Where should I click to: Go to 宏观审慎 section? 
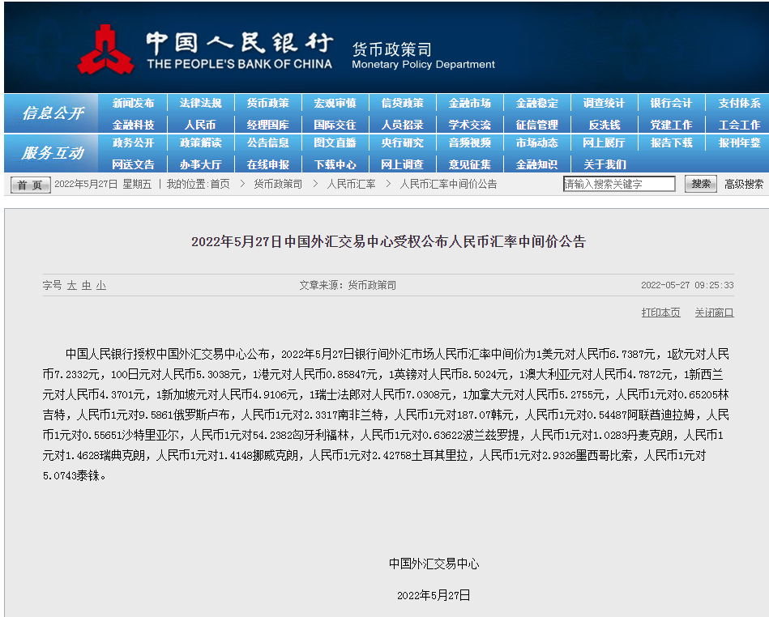tap(335, 104)
